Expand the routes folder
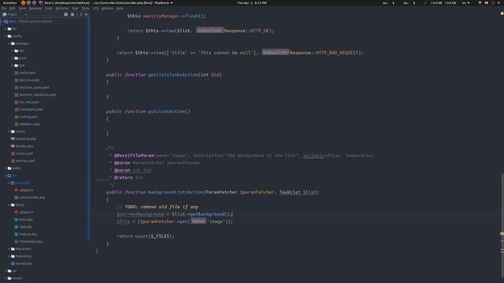The width and height of the screenshot is (504, 283). tap(9, 131)
